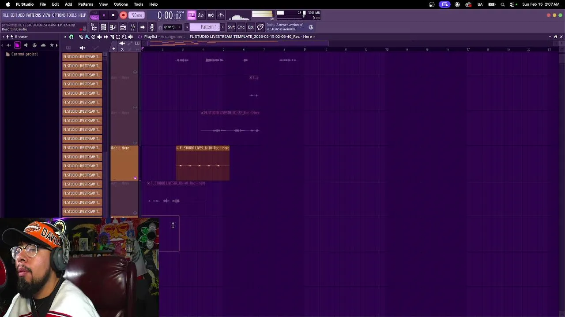Open the Playlist options arrow menu
The image size is (565, 317).
coord(65,37)
